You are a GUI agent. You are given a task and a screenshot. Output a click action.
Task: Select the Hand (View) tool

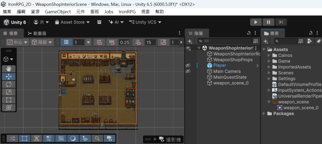coord(8,69)
